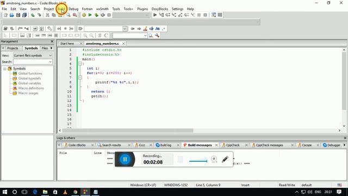Collapse the Symbols tree node
Viewport: 348px width, 196px height.
pos(5,69)
